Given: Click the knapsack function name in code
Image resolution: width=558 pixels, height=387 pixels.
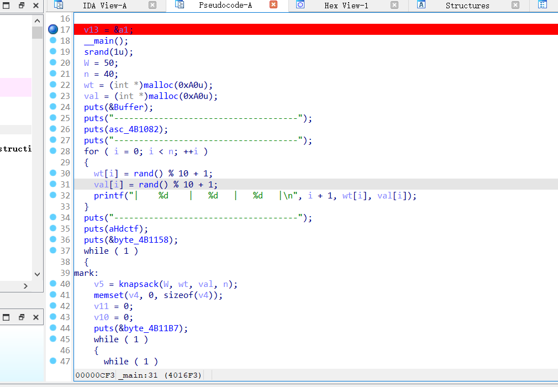Looking at the screenshot, I should click(x=137, y=284).
